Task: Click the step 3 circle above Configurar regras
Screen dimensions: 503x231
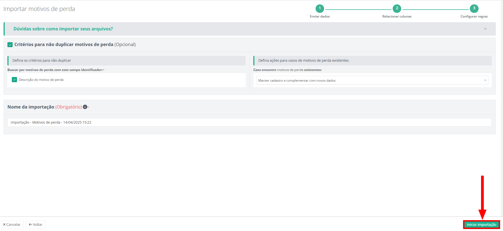Action: click(474, 8)
